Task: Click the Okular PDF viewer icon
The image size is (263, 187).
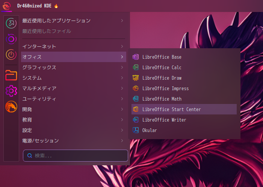Action: [x=136, y=130]
